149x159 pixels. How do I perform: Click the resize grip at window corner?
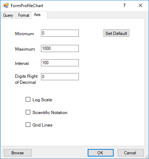tap(147, 157)
